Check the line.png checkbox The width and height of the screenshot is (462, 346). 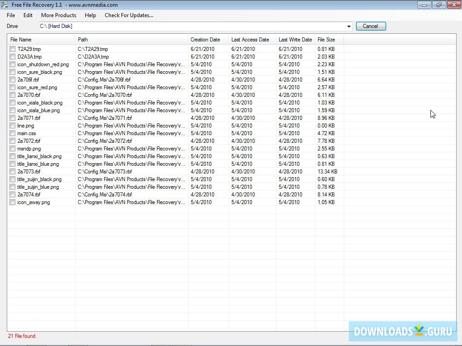point(12,125)
